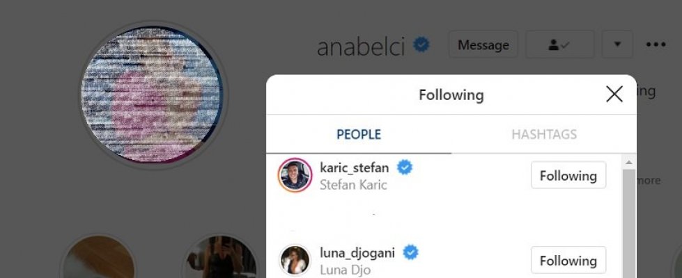Switch to the HASHTAGS tab
The width and height of the screenshot is (682, 278).
click(x=544, y=134)
